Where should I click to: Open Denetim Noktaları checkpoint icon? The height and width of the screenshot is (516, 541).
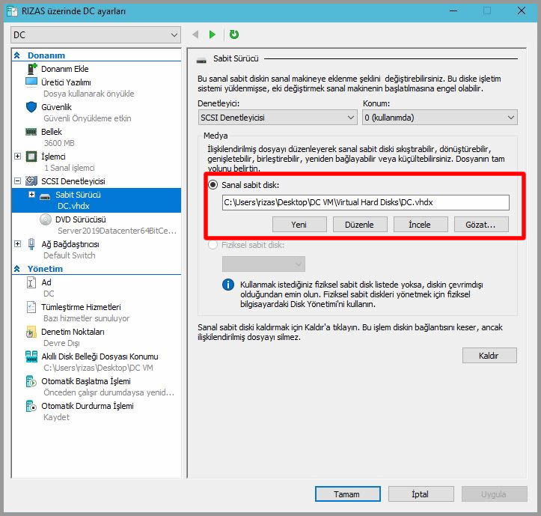(31, 332)
